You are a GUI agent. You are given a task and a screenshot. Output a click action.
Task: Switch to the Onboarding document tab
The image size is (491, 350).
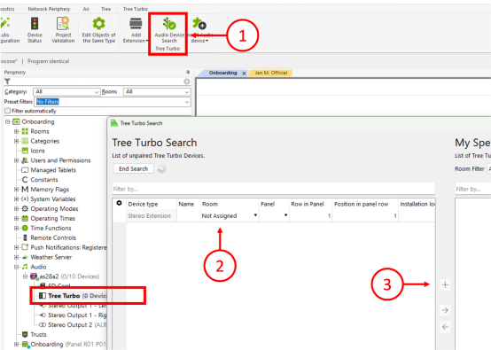[x=222, y=73]
